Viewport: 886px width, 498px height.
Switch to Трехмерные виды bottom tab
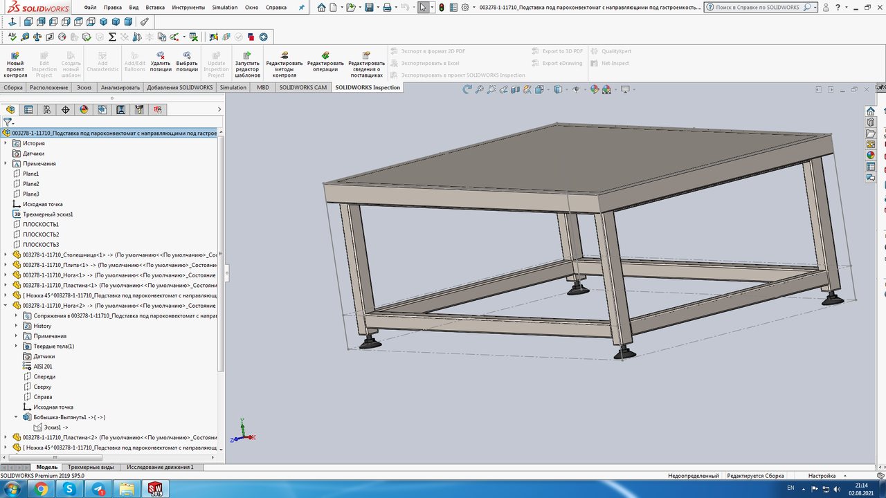point(91,468)
